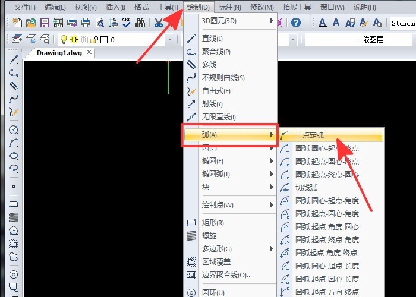Select 圆弧 起点-终点-角度 option
The height and width of the screenshot is (297, 416).
coord(331,240)
